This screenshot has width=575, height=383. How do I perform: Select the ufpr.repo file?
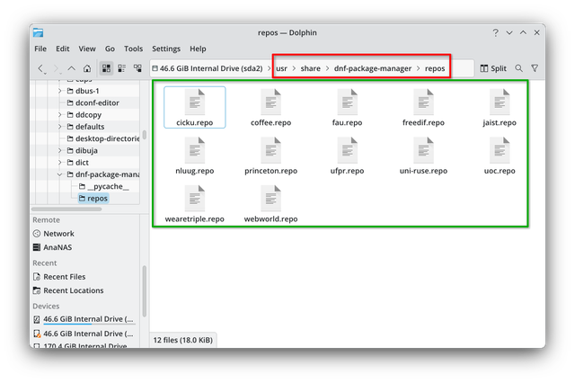point(347,156)
